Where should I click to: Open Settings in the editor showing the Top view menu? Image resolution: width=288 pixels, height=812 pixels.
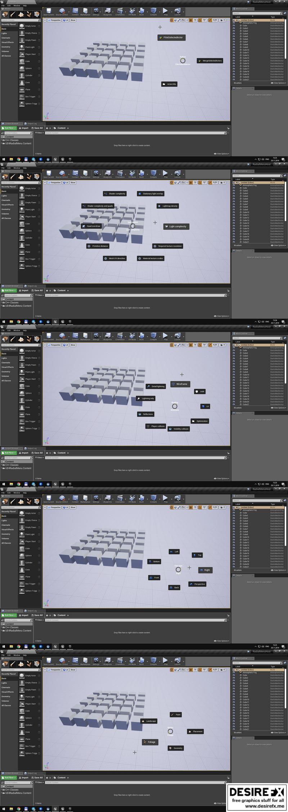96,499
